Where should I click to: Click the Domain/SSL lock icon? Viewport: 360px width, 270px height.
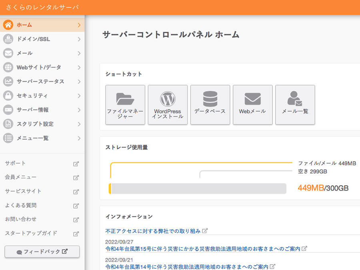8,39
